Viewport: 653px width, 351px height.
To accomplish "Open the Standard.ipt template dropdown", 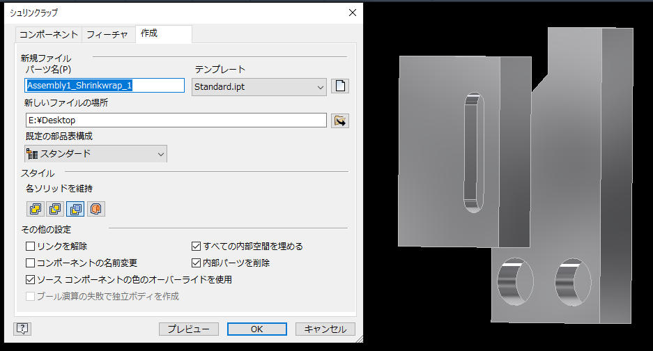I will click(x=259, y=87).
